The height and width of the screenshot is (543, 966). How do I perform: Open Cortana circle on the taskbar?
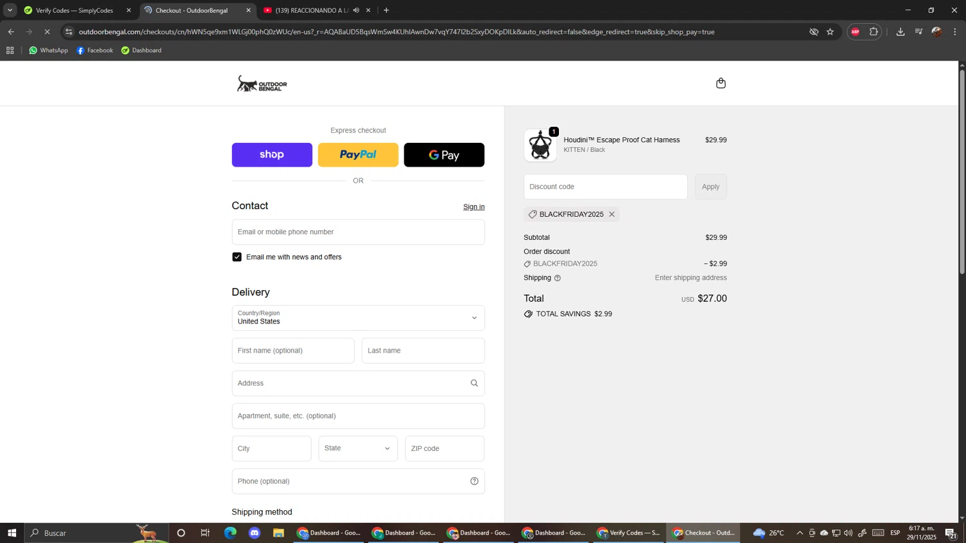click(181, 533)
